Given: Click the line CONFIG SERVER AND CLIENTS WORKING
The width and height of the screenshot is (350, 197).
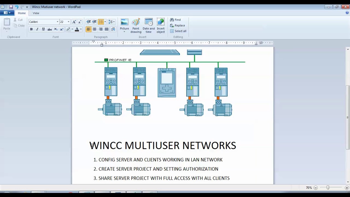Looking at the screenshot, I should pyautogui.click(x=161, y=160).
